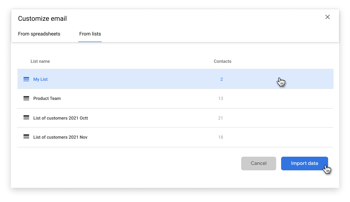350x202 pixels.
Task: Close the Customize email dialog
Action: coord(327,17)
